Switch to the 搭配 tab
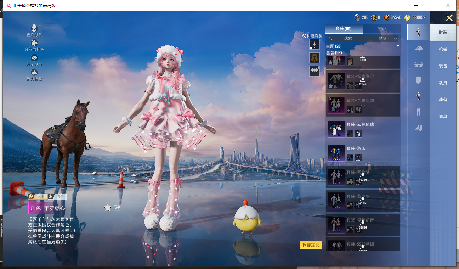The height and width of the screenshot is (269, 459). pos(382,29)
